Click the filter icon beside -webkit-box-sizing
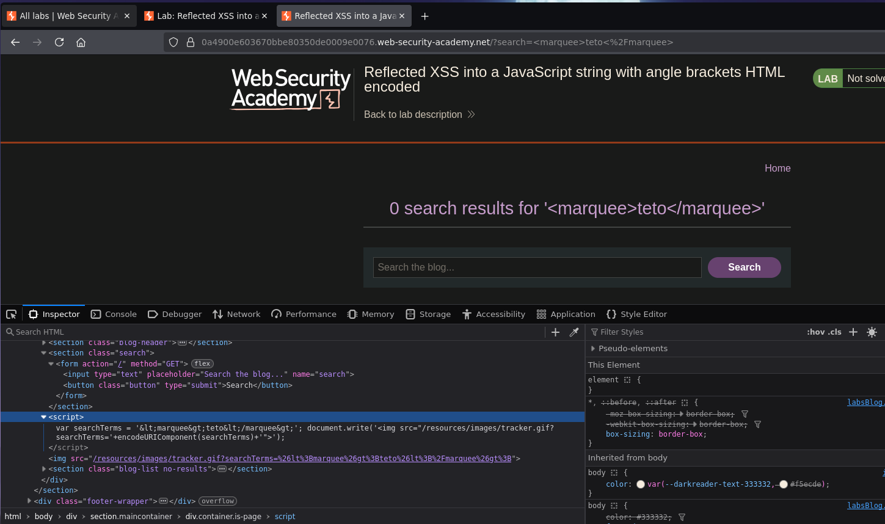 (x=757, y=424)
